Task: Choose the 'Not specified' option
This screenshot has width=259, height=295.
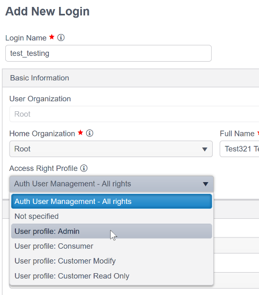Action: click(112, 216)
